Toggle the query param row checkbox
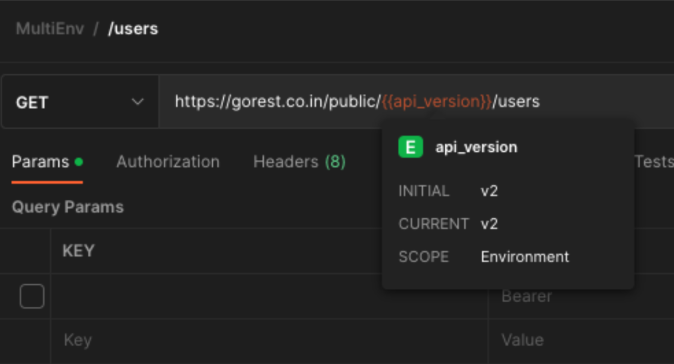Image resolution: width=674 pixels, height=364 pixels. (32, 297)
